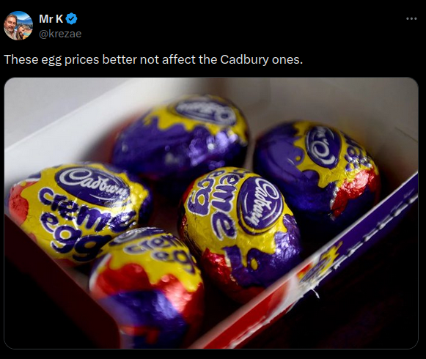The height and width of the screenshot is (359, 426).
Task: Click the blue verified checkmark badge
Action: (72, 19)
